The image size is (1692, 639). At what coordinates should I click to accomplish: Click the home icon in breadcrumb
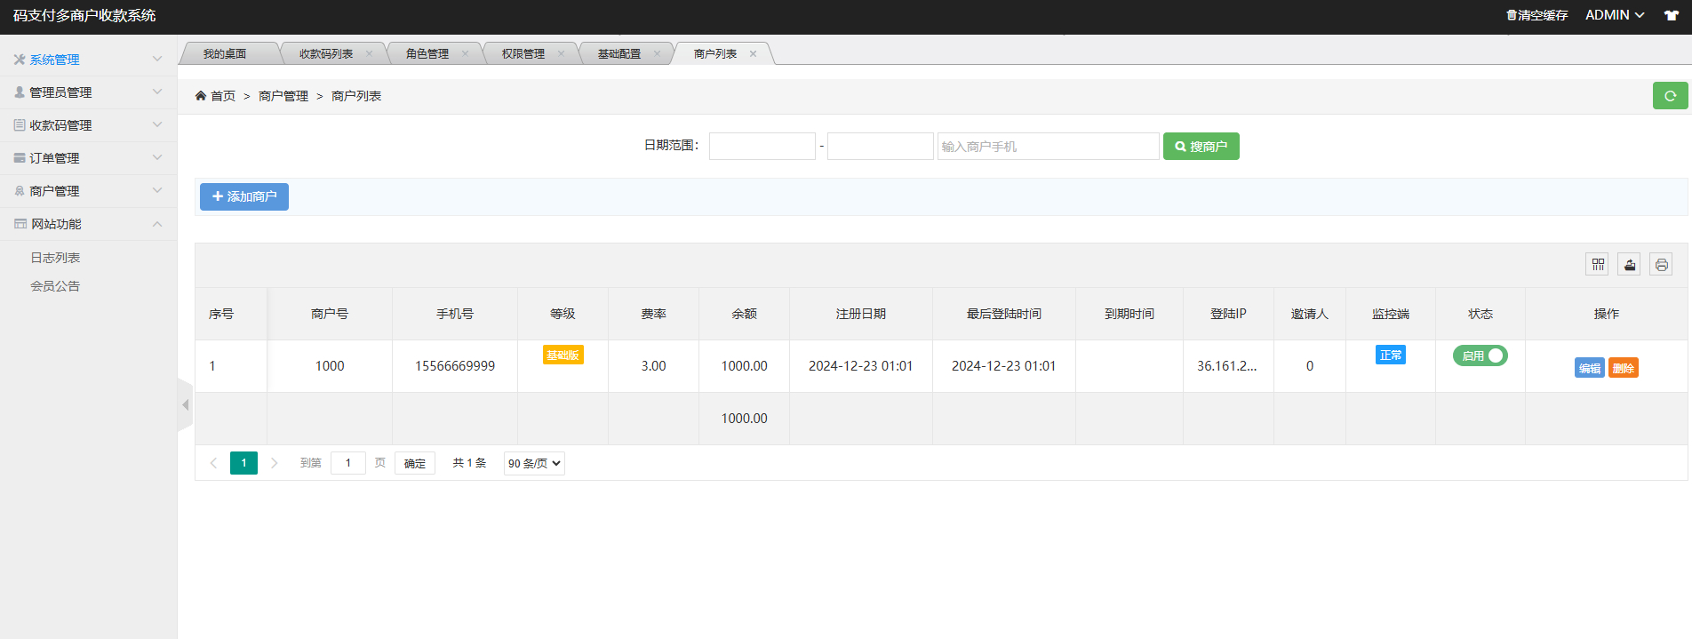[x=201, y=96]
